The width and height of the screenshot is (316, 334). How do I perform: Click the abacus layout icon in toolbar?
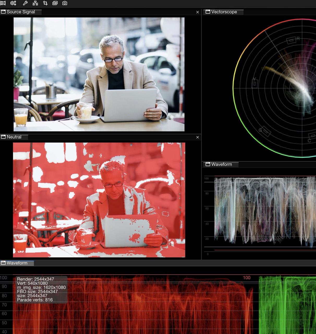click(x=3, y=3)
